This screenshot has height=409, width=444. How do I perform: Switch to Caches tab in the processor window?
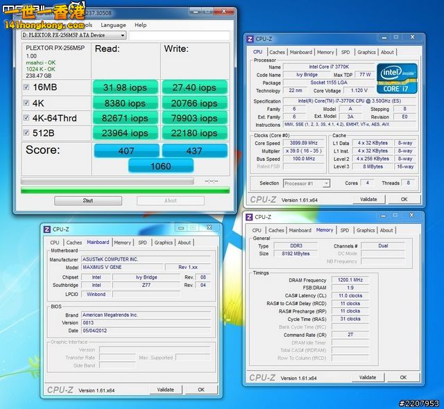277,52
